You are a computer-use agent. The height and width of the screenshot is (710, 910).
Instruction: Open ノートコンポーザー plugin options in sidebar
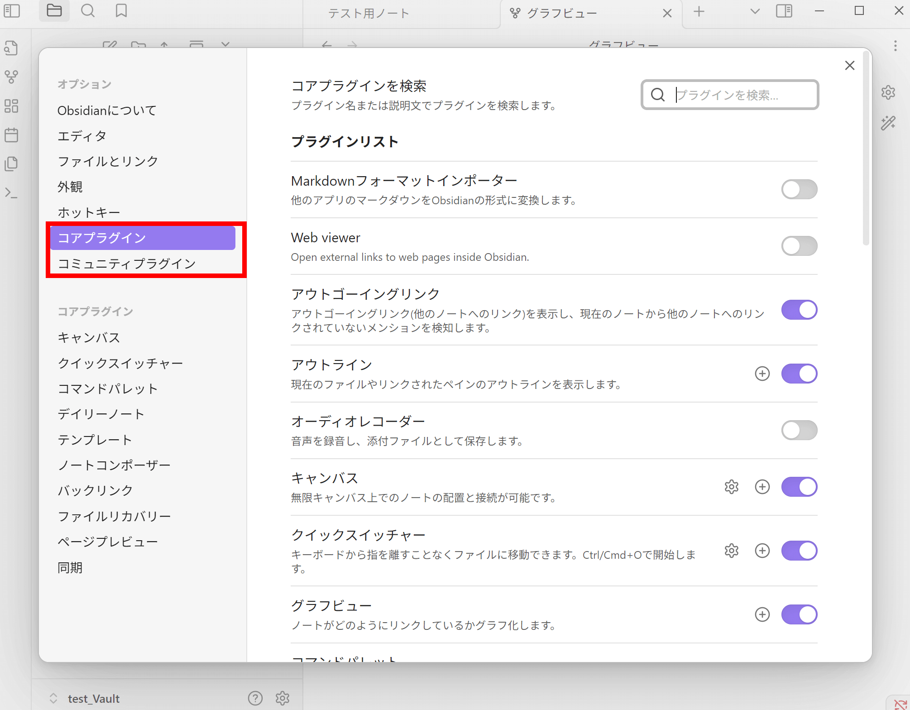(143, 465)
